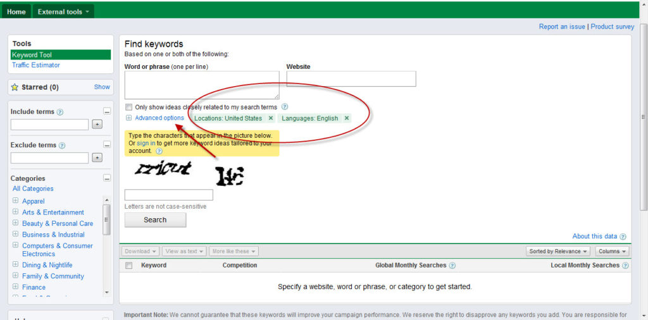Open the More like these dropdown
The image size is (648, 320).
[x=234, y=251]
